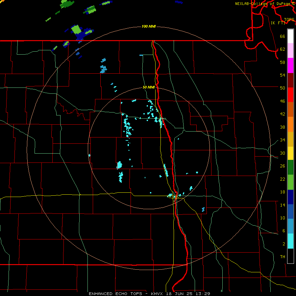Click legend value 14

coord(283,205)
